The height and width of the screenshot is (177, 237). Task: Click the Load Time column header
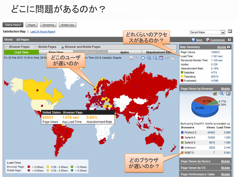coord(223,127)
